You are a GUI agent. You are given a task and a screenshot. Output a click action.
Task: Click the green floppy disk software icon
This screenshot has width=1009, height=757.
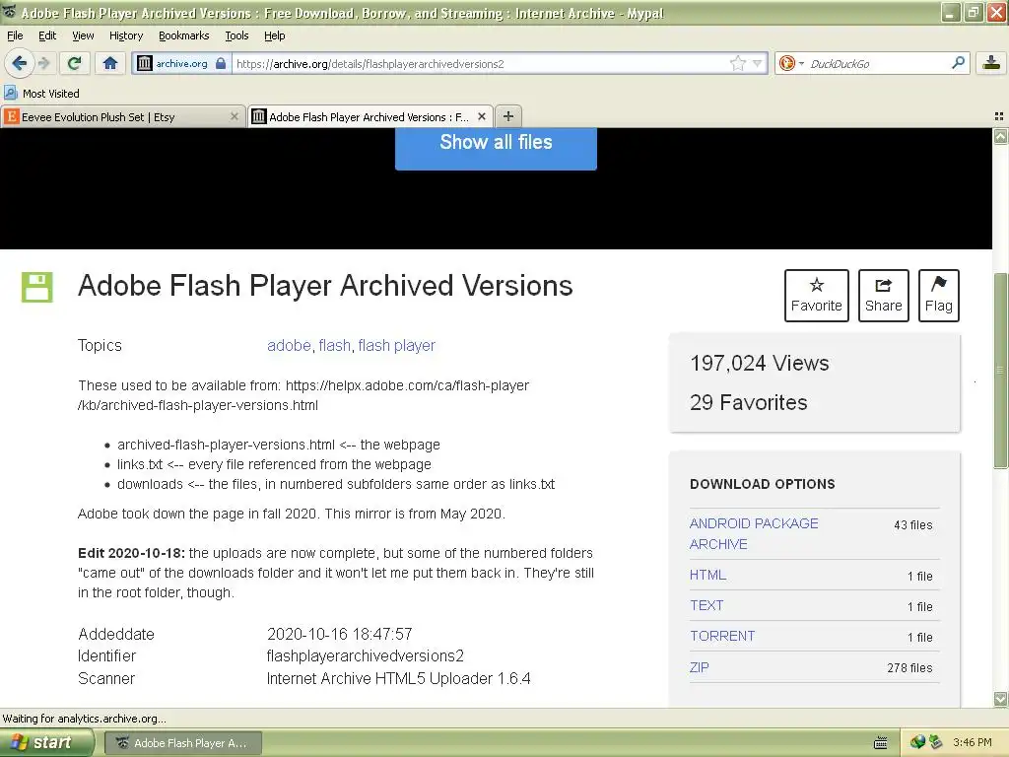36,287
